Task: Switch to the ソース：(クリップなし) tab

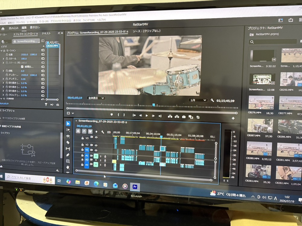Action: pyautogui.click(x=146, y=31)
